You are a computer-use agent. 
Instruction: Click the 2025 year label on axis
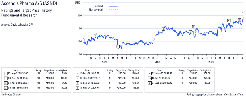[x=211, y=62]
